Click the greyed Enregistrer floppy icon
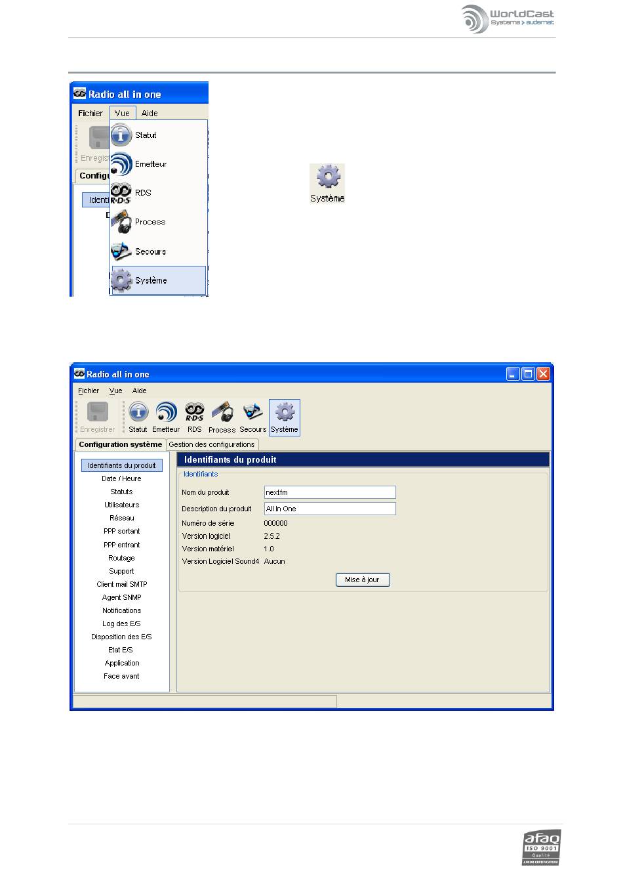 pyautogui.click(x=97, y=417)
